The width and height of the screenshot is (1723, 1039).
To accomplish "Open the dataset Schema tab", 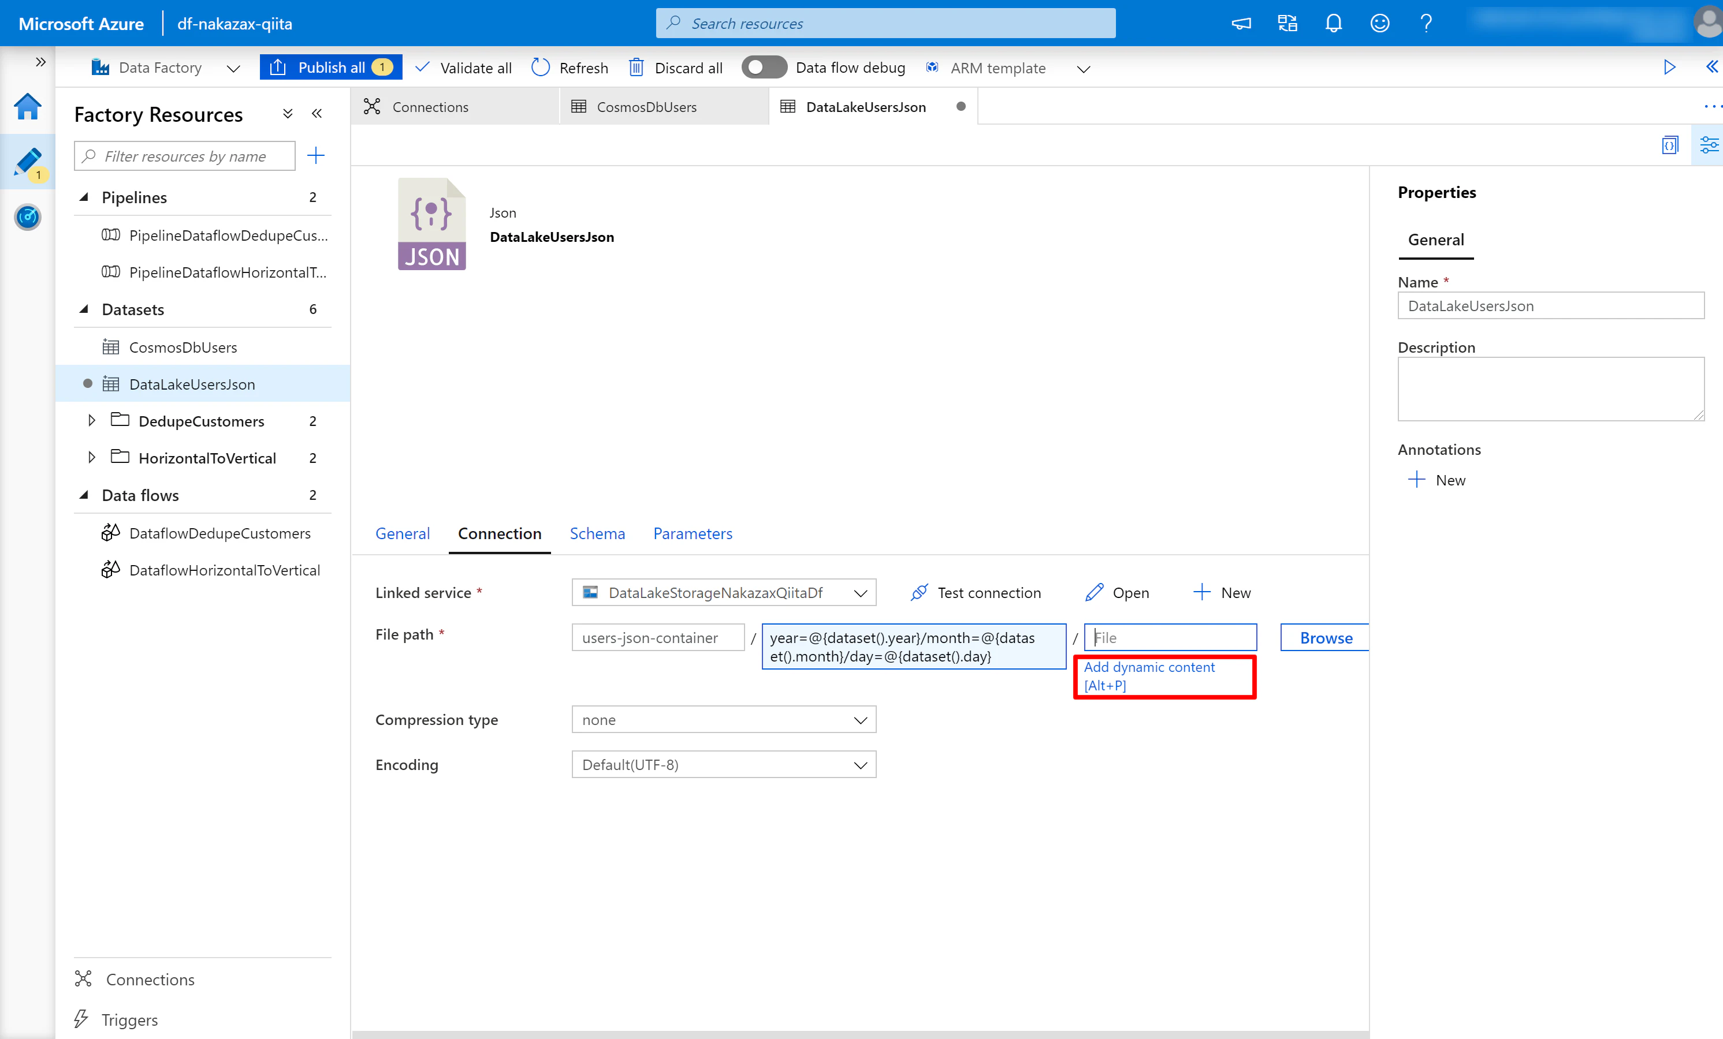I will 597,533.
